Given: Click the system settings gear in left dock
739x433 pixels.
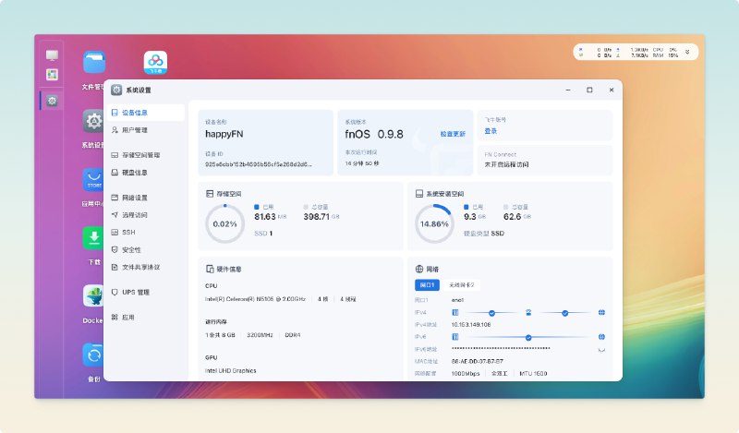Looking at the screenshot, I should [x=53, y=100].
